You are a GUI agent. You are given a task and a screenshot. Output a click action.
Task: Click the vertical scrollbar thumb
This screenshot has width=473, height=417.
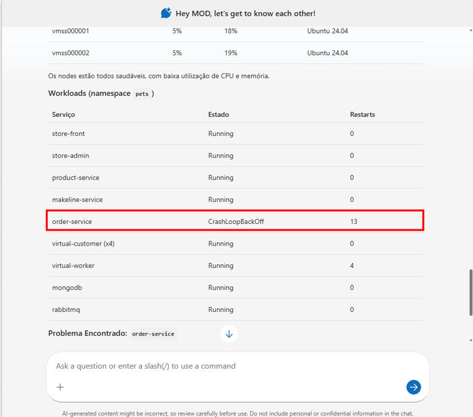(x=471, y=293)
